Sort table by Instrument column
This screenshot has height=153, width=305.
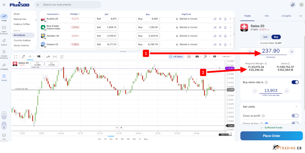tap(53, 14)
